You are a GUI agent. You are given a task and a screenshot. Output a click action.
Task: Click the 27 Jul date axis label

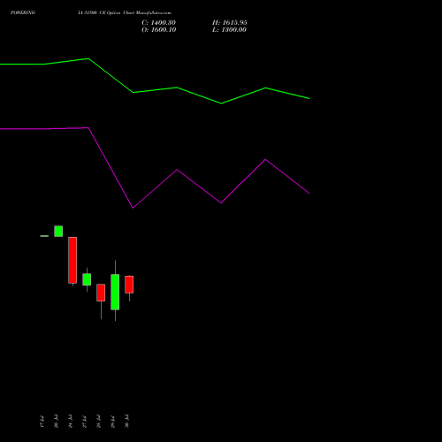pyautogui.click(x=84, y=422)
